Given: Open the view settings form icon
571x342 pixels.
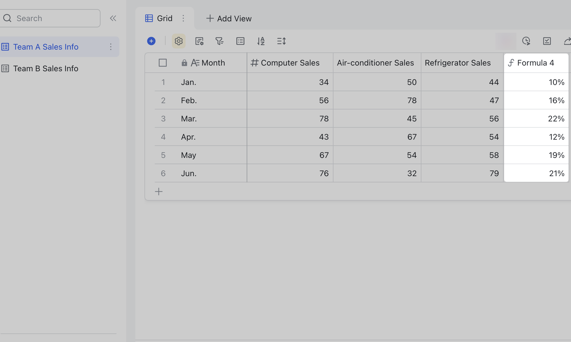Looking at the screenshot, I should tap(199, 41).
